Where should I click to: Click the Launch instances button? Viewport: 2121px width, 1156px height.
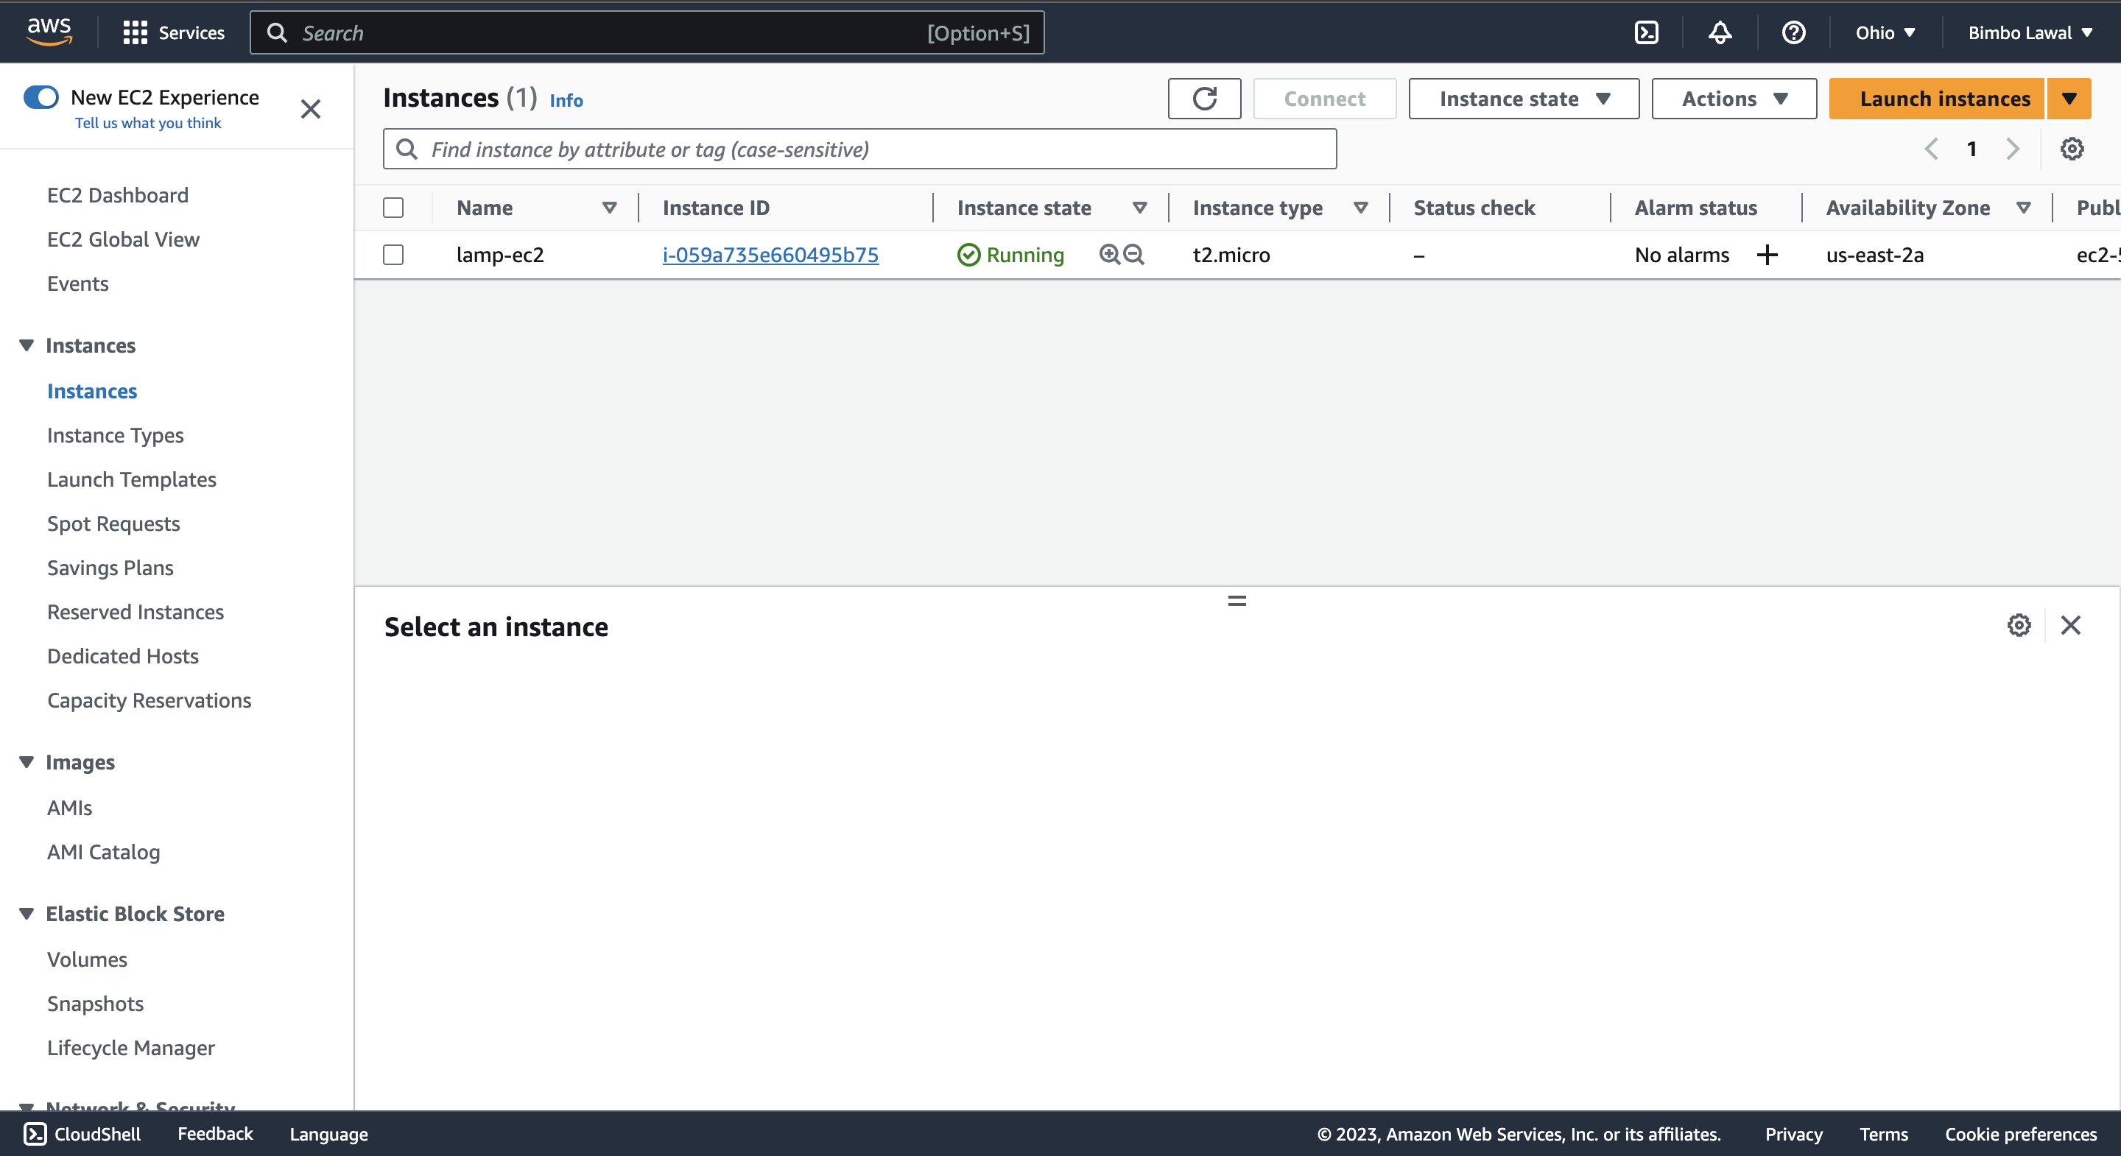pos(1945,98)
